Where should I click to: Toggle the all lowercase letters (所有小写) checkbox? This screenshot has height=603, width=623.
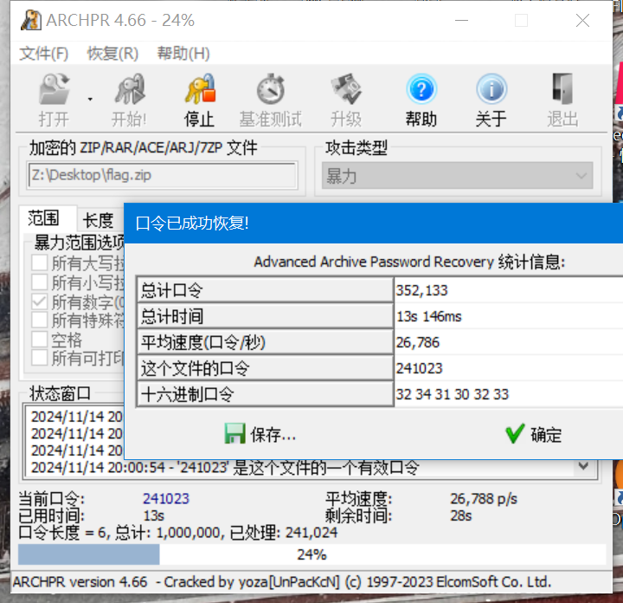39,282
